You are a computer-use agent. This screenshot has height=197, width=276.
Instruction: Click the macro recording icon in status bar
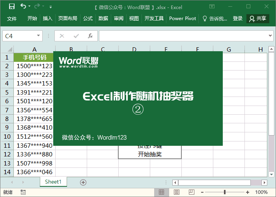23,192
